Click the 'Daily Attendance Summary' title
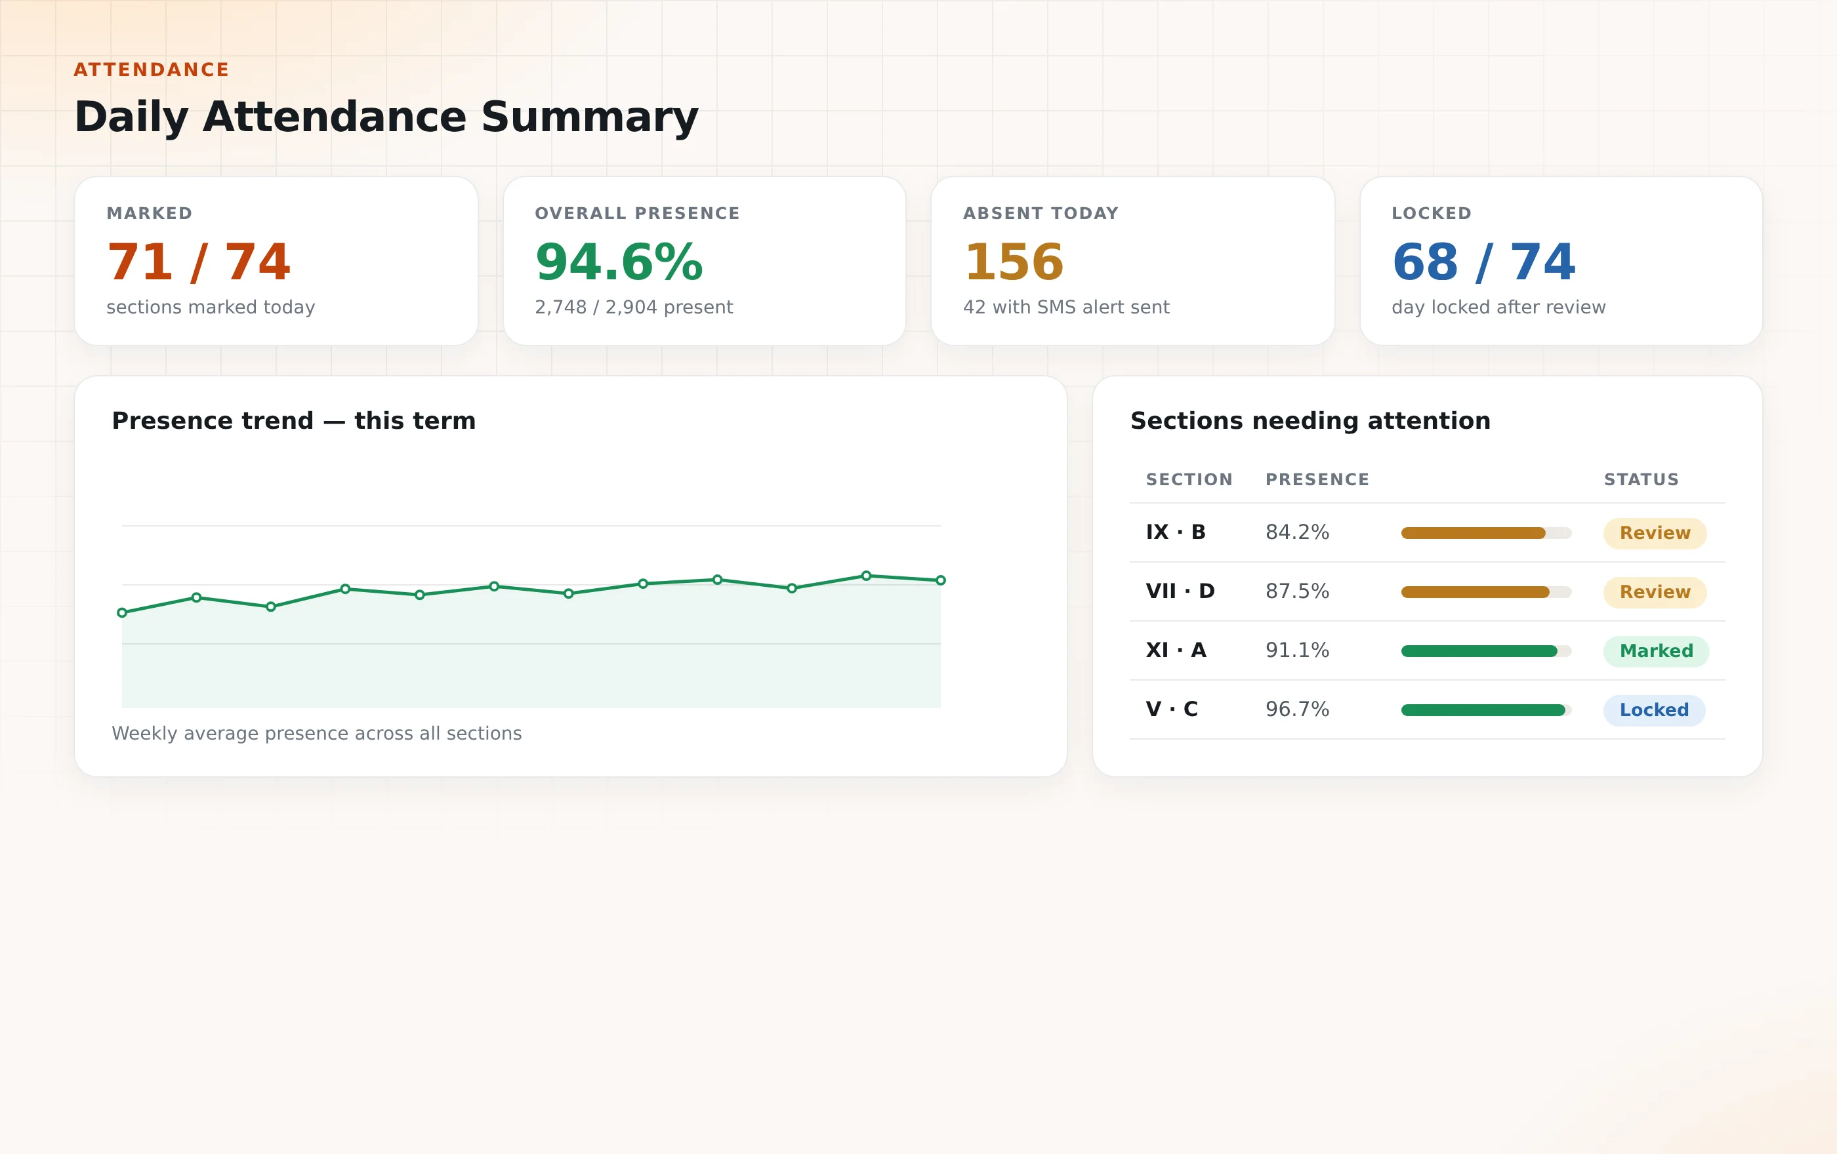 pos(386,117)
